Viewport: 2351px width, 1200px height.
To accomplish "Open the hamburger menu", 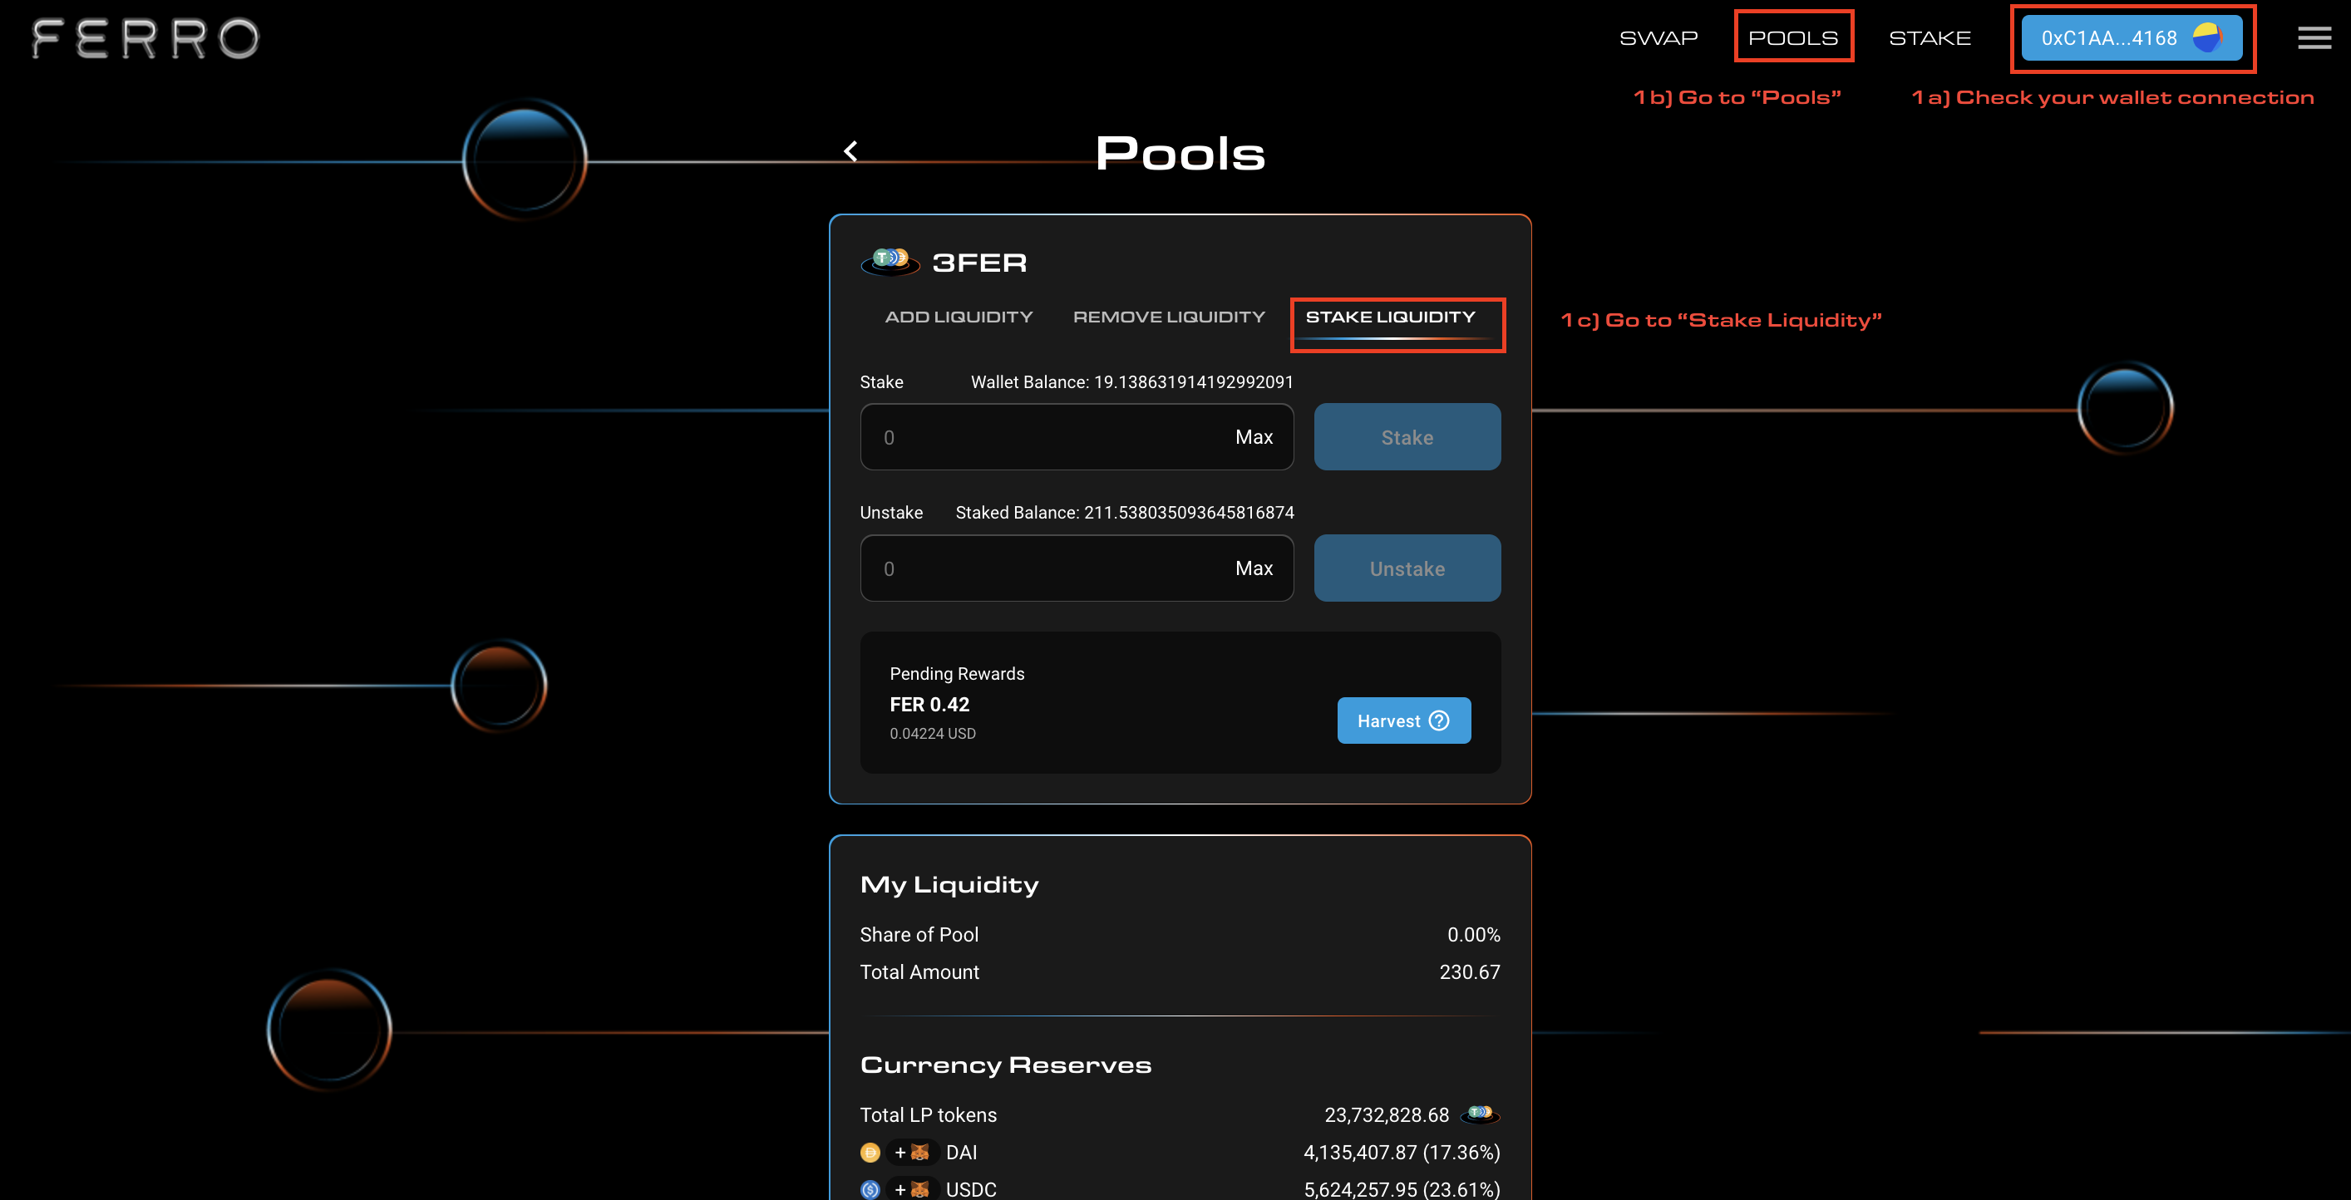I will 2314,37.
